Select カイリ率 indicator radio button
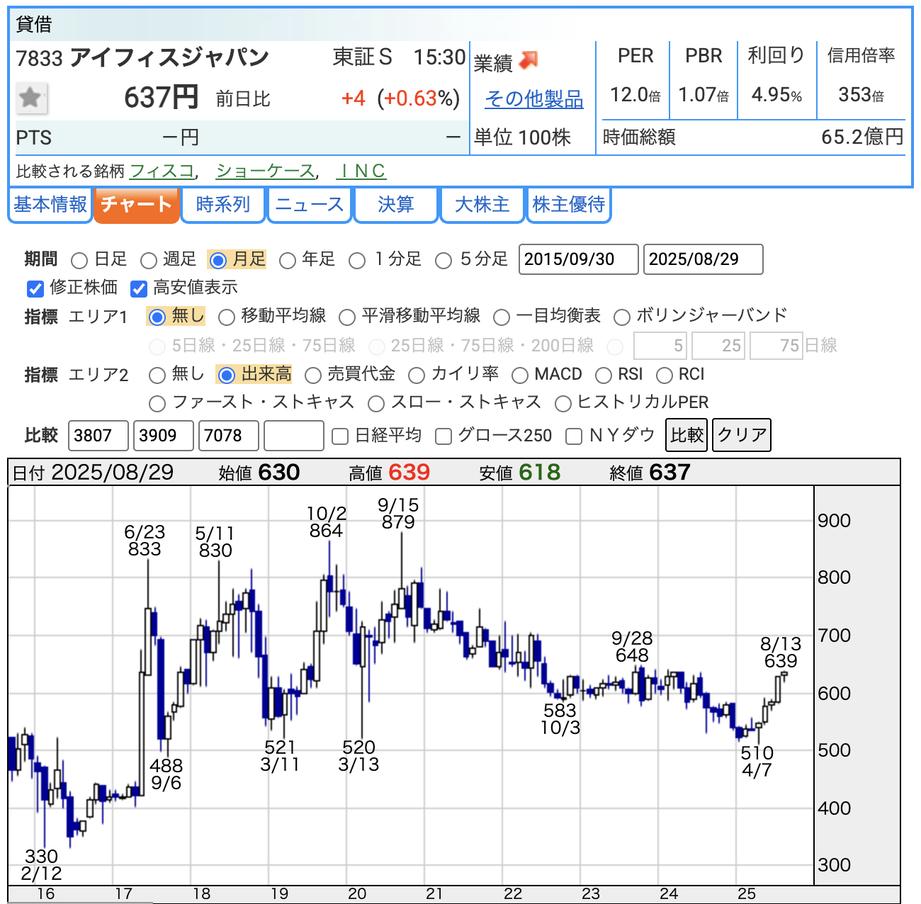The image size is (921, 904). pyautogui.click(x=417, y=375)
